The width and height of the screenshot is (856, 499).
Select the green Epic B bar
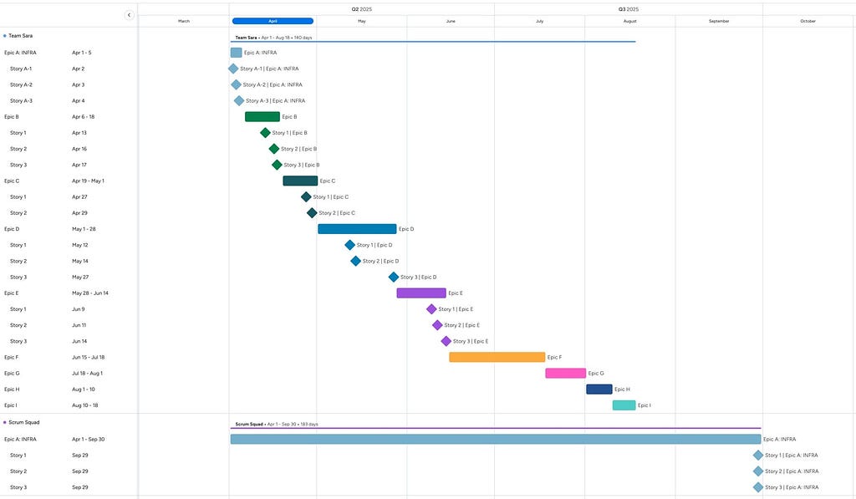pyautogui.click(x=262, y=117)
